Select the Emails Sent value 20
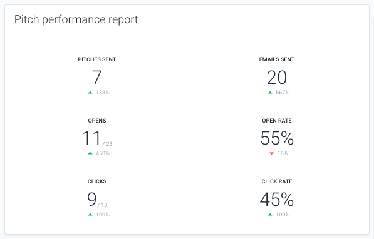This screenshot has width=374, height=239. pyautogui.click(x=277, y=77)
